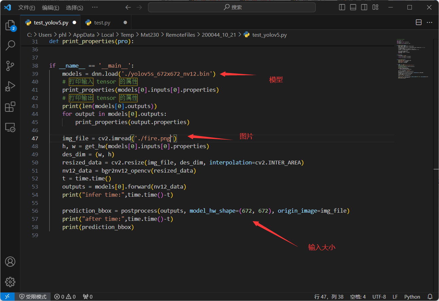This screenshot has width=439, height=301.
Task: Switch to the test_yolov5.py tab
Action: (x=51, y=23)
